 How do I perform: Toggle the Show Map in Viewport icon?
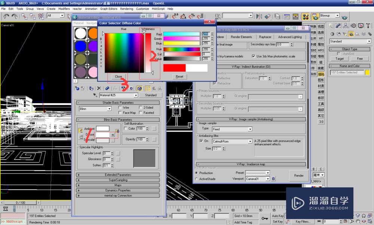139,88
